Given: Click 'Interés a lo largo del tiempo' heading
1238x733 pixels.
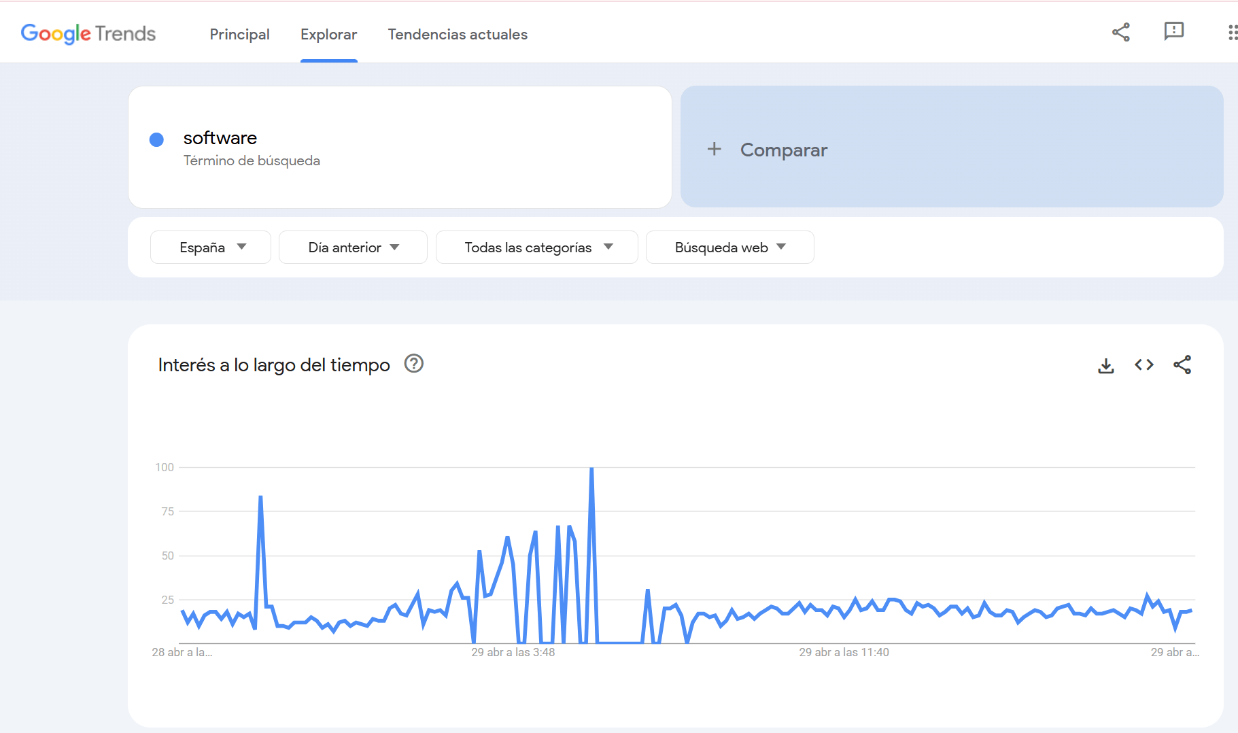Looking at the screenshot, I should [274, 365].
